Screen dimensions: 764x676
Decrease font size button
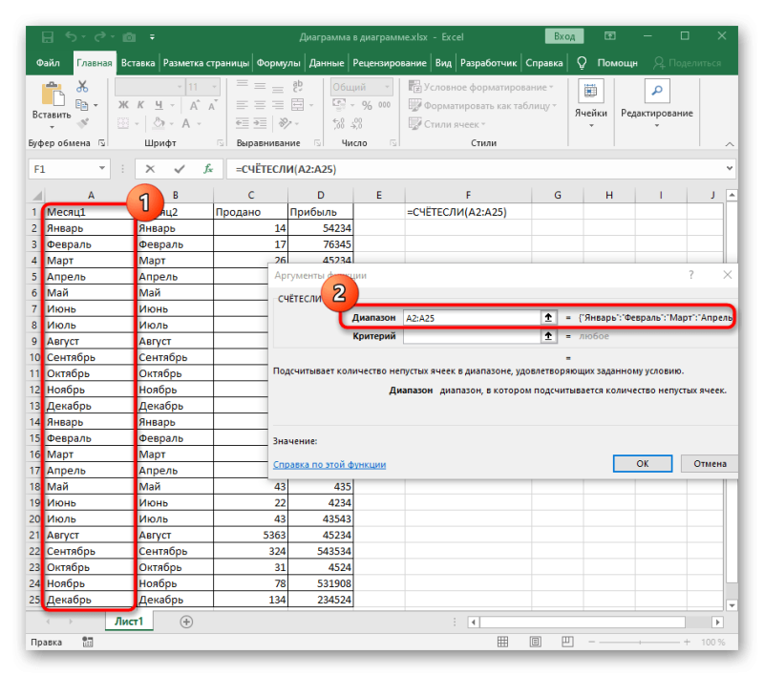coord(212,105)
